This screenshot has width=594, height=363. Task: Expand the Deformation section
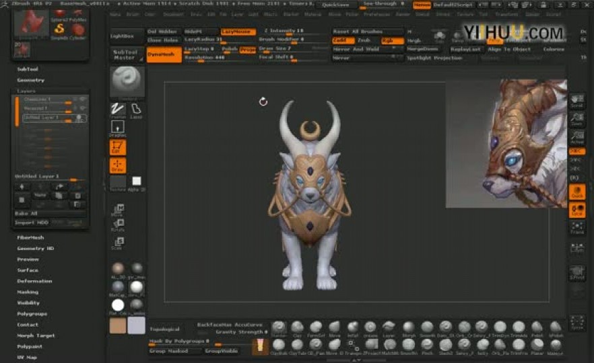point(34,281)
